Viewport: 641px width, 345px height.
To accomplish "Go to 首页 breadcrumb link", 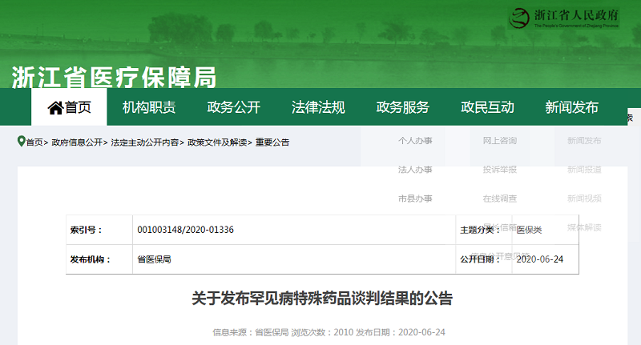I will coord(34,142).
